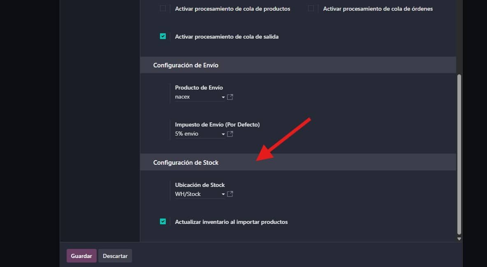487x267 pixels.
Task: Open external link for 5% envio tax
Action: 230,134
